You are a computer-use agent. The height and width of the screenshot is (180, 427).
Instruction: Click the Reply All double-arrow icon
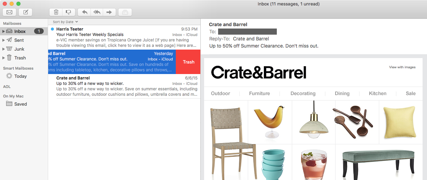coord(97,12)
